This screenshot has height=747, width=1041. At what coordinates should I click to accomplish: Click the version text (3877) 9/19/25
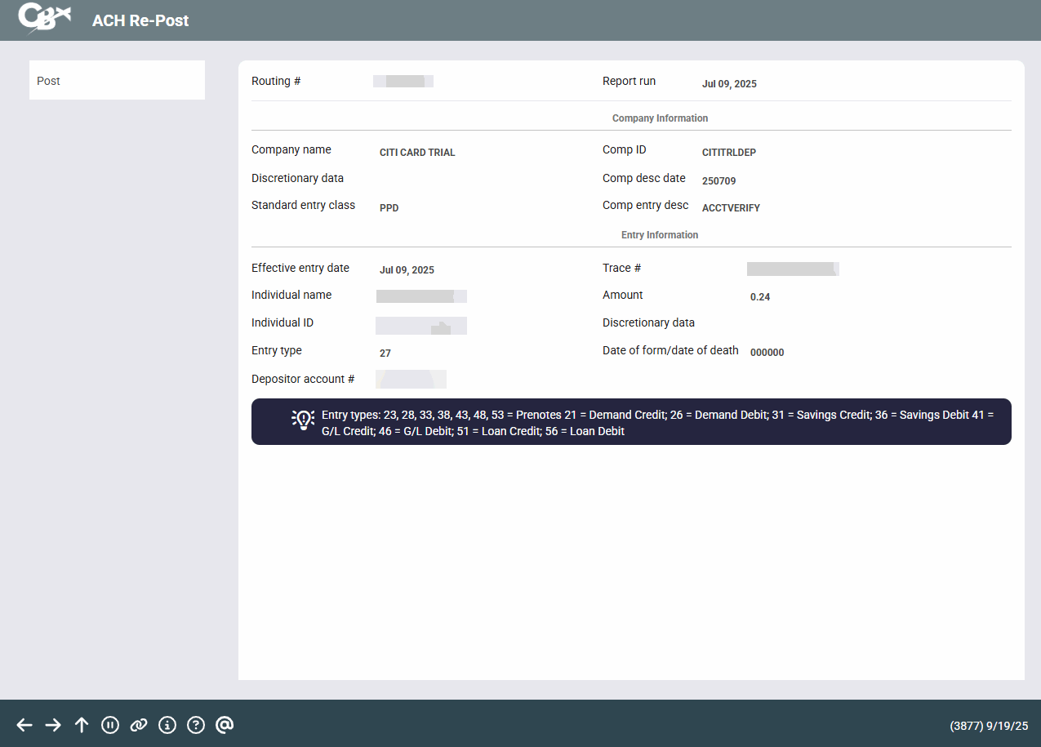pos(989,726)
